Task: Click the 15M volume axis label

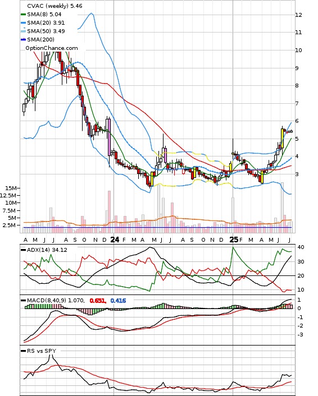Action: point(12,188)
